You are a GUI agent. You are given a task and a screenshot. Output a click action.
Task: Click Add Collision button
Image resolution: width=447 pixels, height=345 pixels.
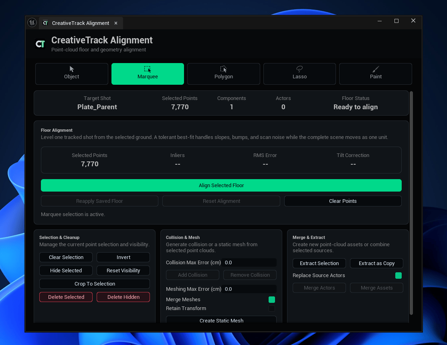[192, 275]
